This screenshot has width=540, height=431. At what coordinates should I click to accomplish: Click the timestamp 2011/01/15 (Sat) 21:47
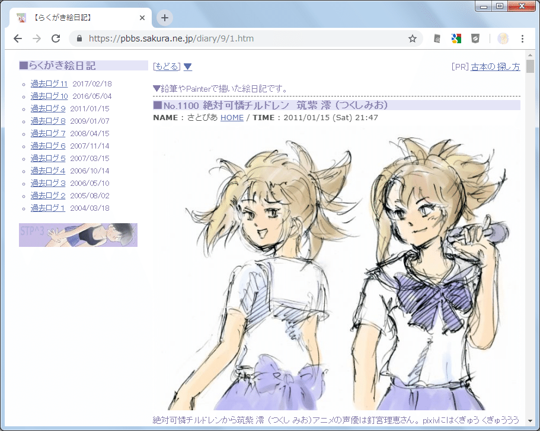[x=331, y=118]
